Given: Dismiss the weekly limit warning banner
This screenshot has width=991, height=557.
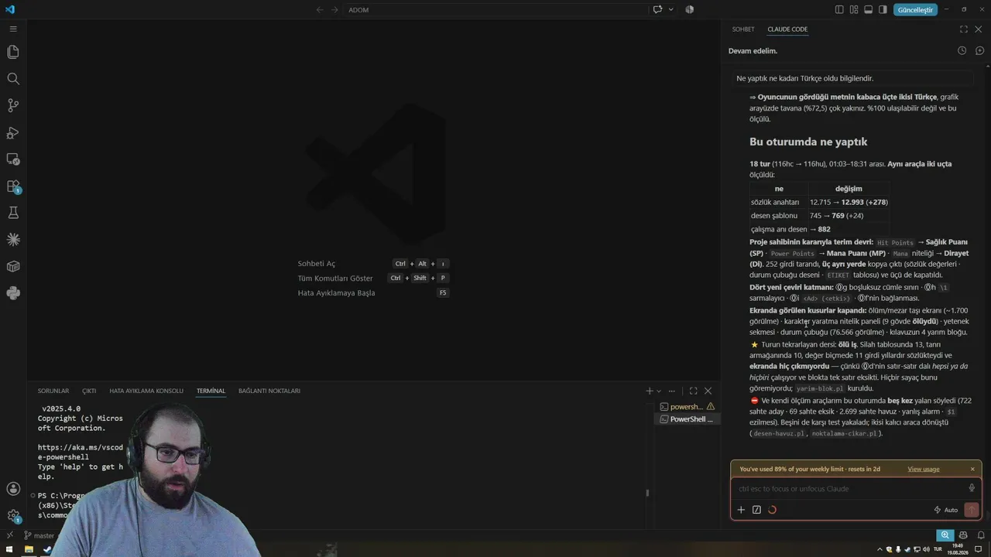Looking at the screenshot, I should tap(972, 469).
